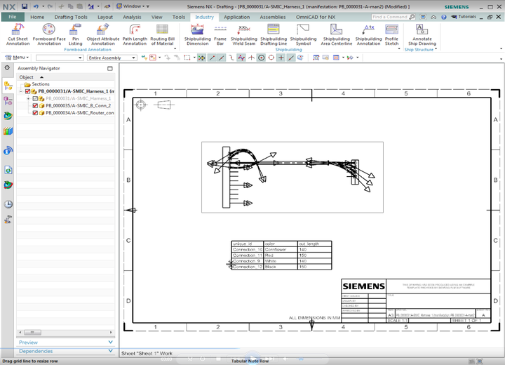Select Shipbuilding Area Centerline tool
Viewport: 505px width, 365px height.
336,34
